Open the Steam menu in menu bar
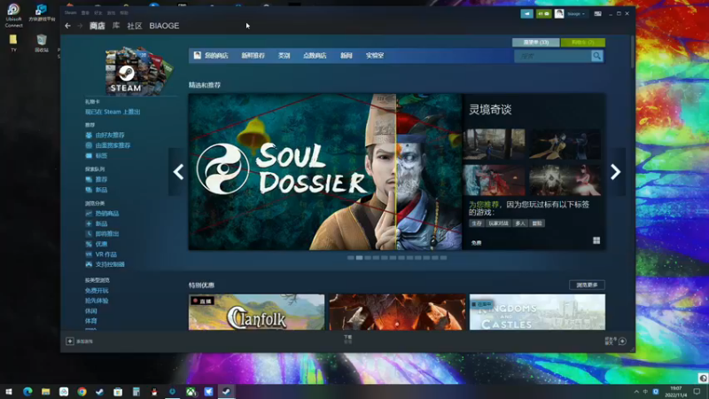The height and width of the screenshot is (399, 709). (x=71, y=13)
